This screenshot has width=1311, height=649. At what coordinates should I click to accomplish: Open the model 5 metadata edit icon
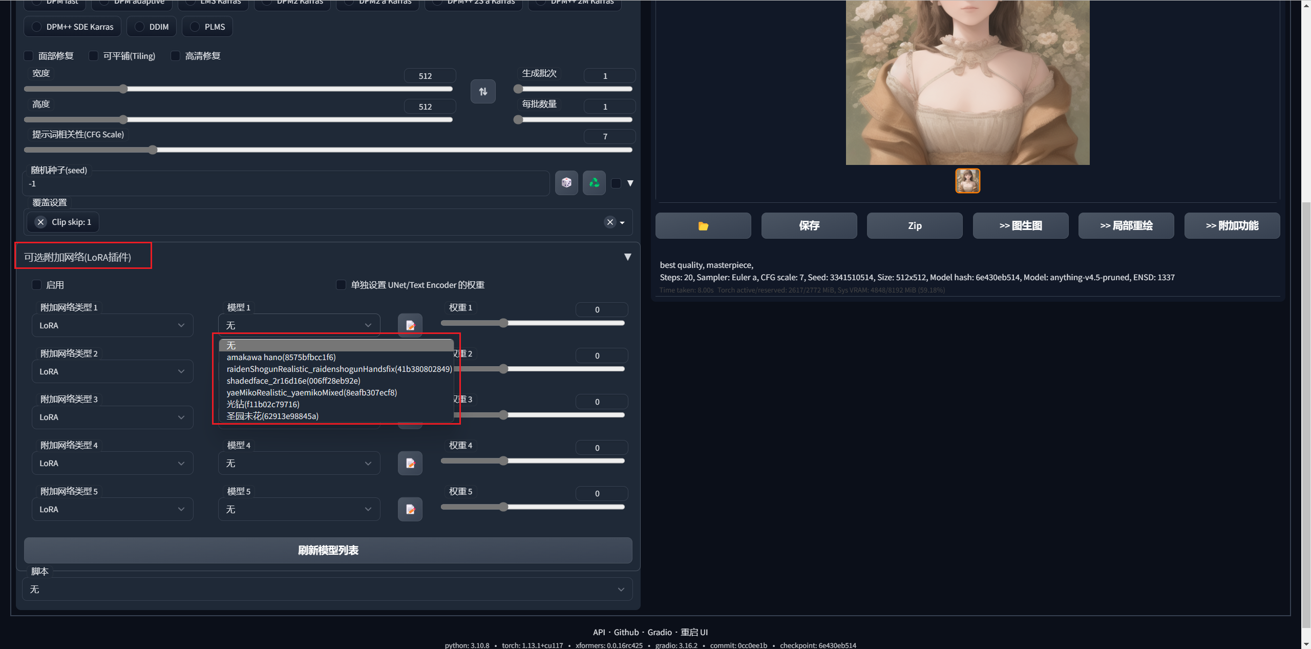tap(410, 509)
